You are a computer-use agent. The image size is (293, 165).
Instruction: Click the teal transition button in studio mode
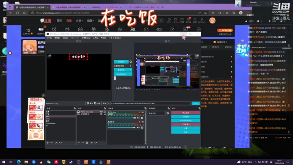[121, 62]
